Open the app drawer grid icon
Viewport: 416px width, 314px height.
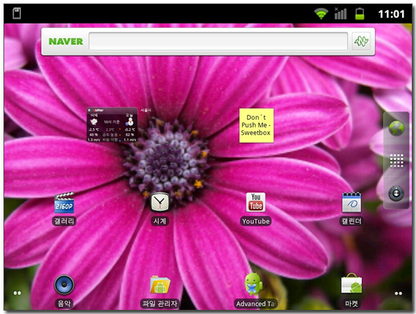point(397,160)
